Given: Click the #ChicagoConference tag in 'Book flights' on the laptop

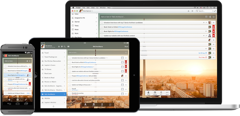Looking at the screenshot, I should click(x=122, y=31).
